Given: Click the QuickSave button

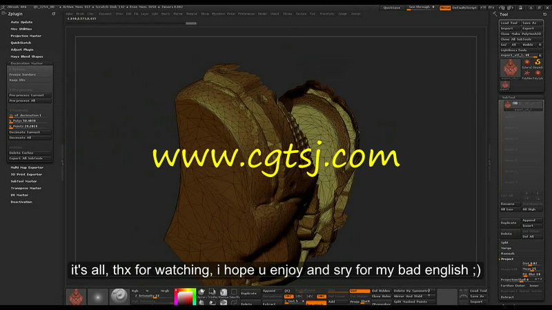Looking at the screenshot, I should click(392, 8).
